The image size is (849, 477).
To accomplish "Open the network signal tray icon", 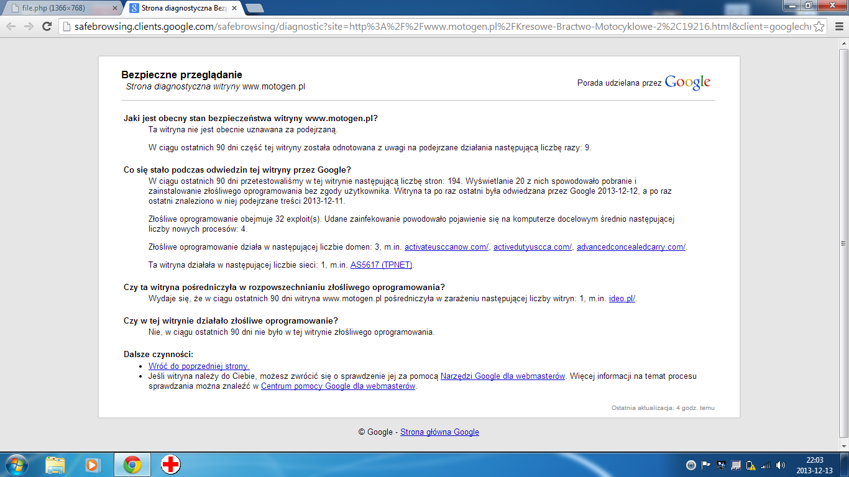I will tap(766, 465).
